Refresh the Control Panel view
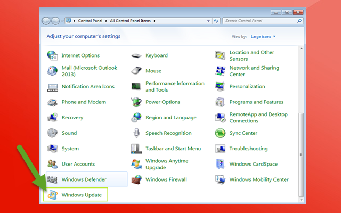The width and height of the screenshot is (341, 213). [x=216, y=21]
